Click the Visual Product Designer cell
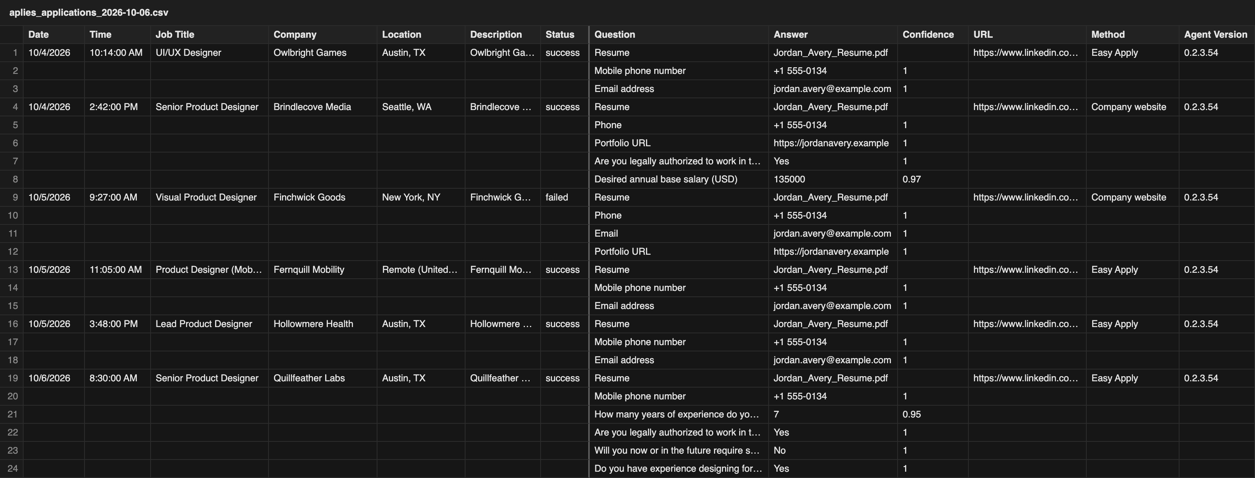Image resolution: width=1255 pixels, height=478 pixels. (x=210, y=197)
